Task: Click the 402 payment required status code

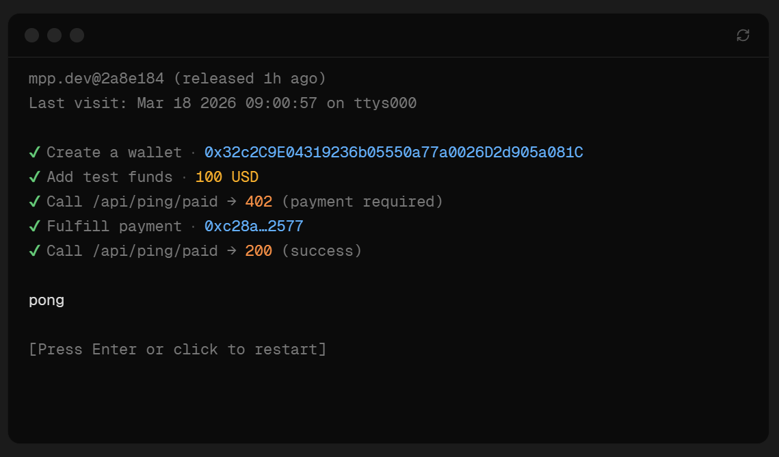Action: pos(258,201)
